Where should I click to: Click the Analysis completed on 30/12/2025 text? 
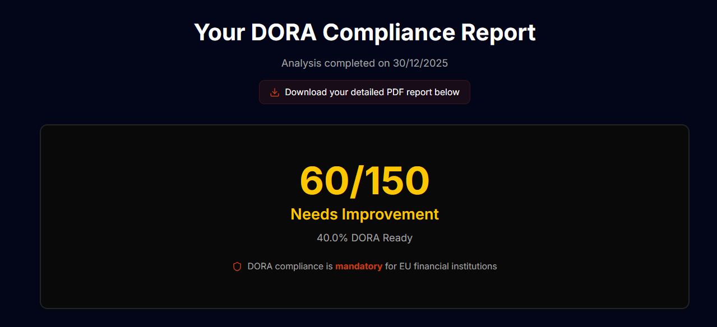pos(364,63)
